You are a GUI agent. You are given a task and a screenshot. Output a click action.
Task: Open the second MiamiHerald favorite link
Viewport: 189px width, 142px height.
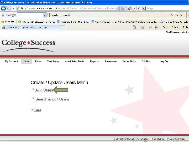[108, 22]
